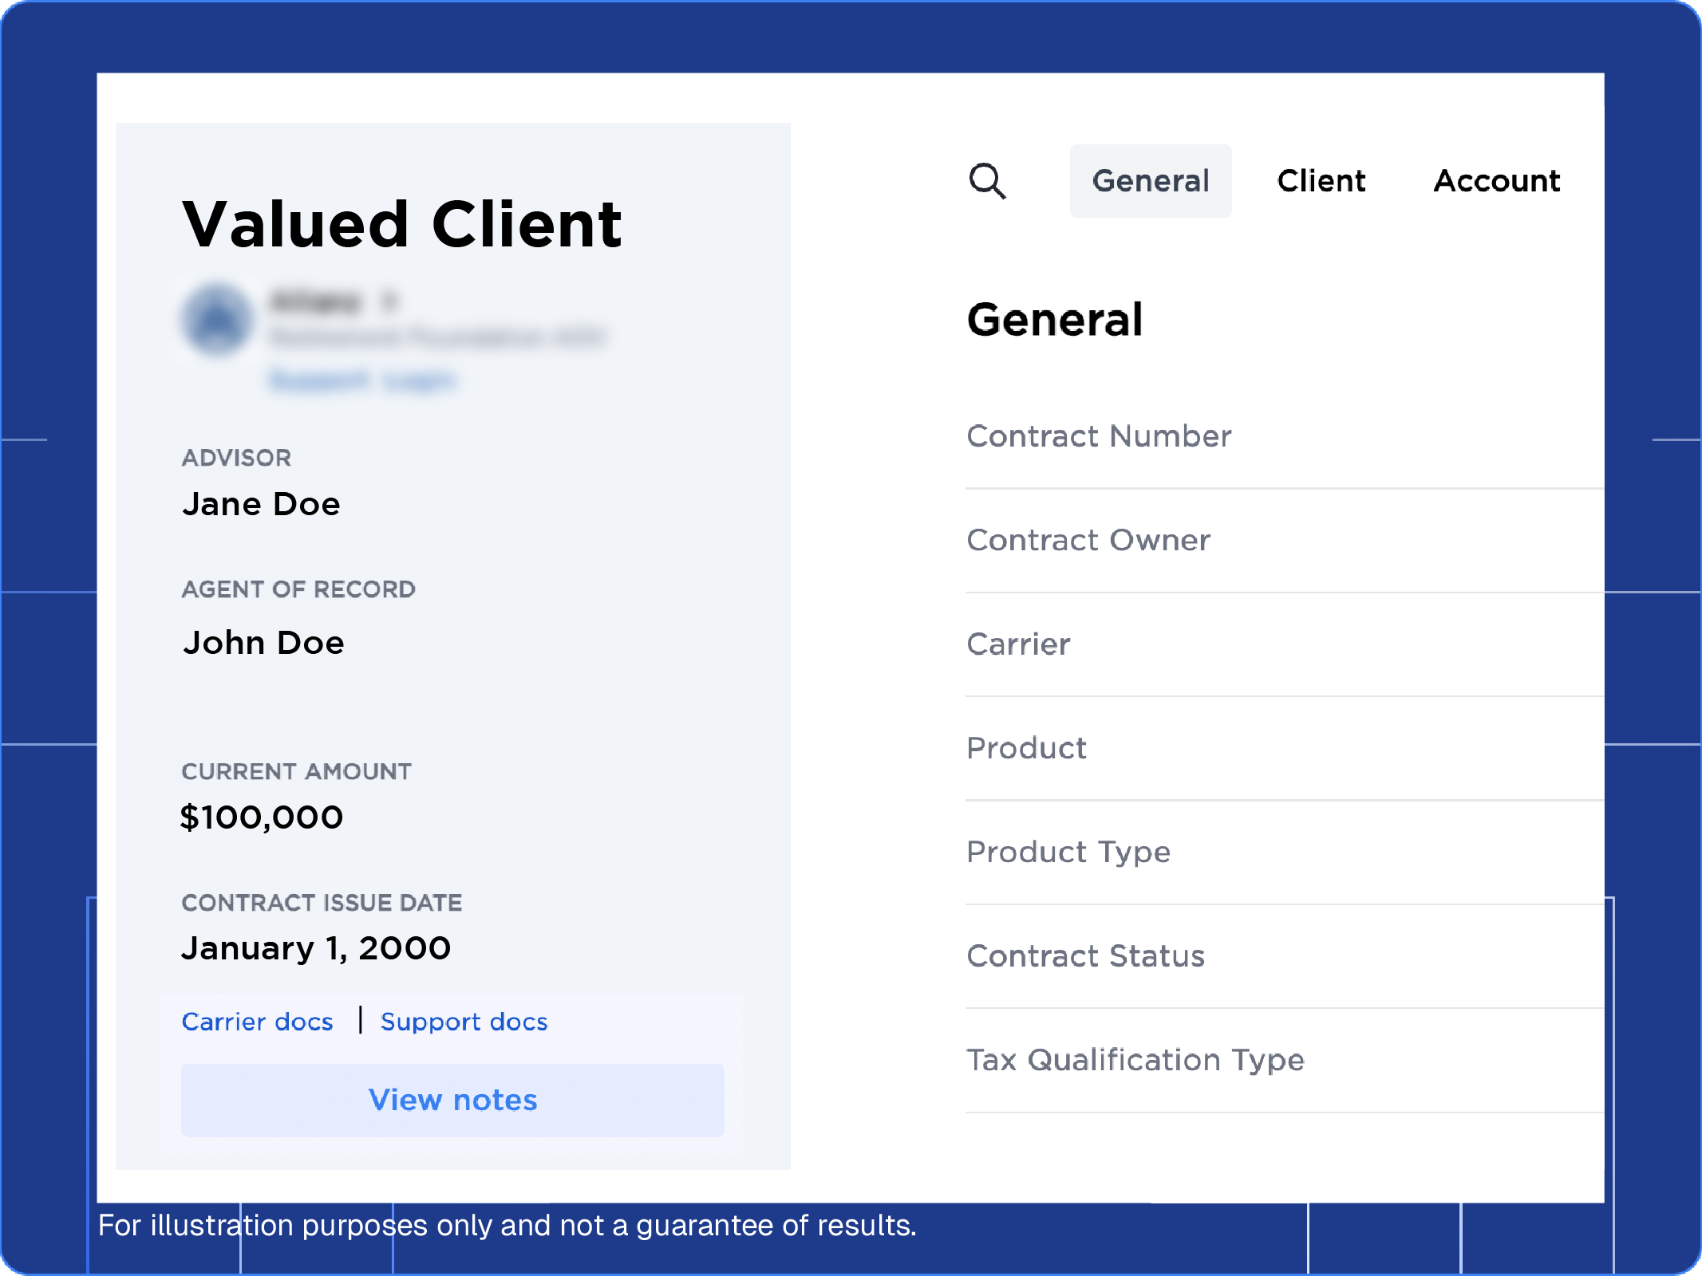Select the General tab
The width and height of the screenshot is (1702, 1276).
click(x=1151, y=181)
